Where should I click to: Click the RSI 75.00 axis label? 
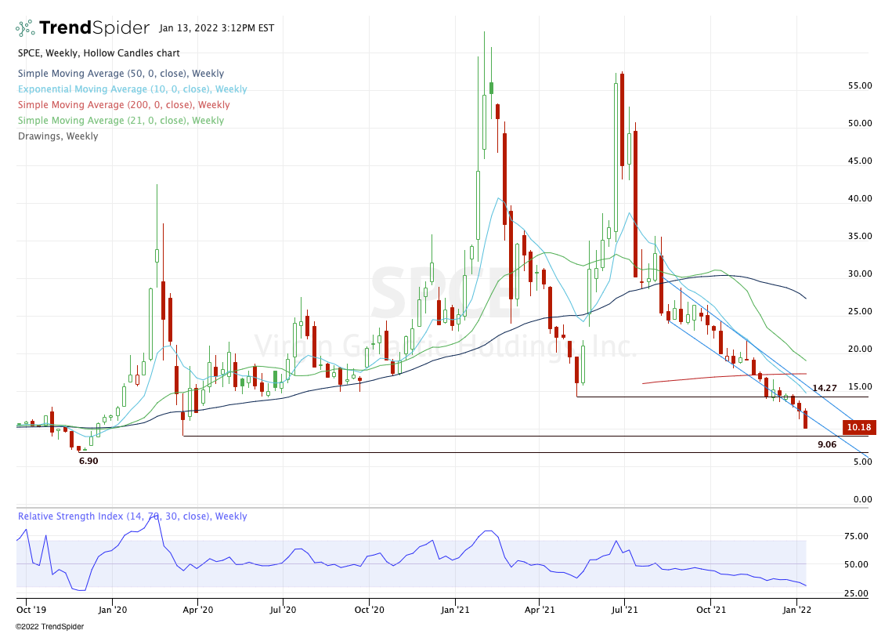(856, 536)
